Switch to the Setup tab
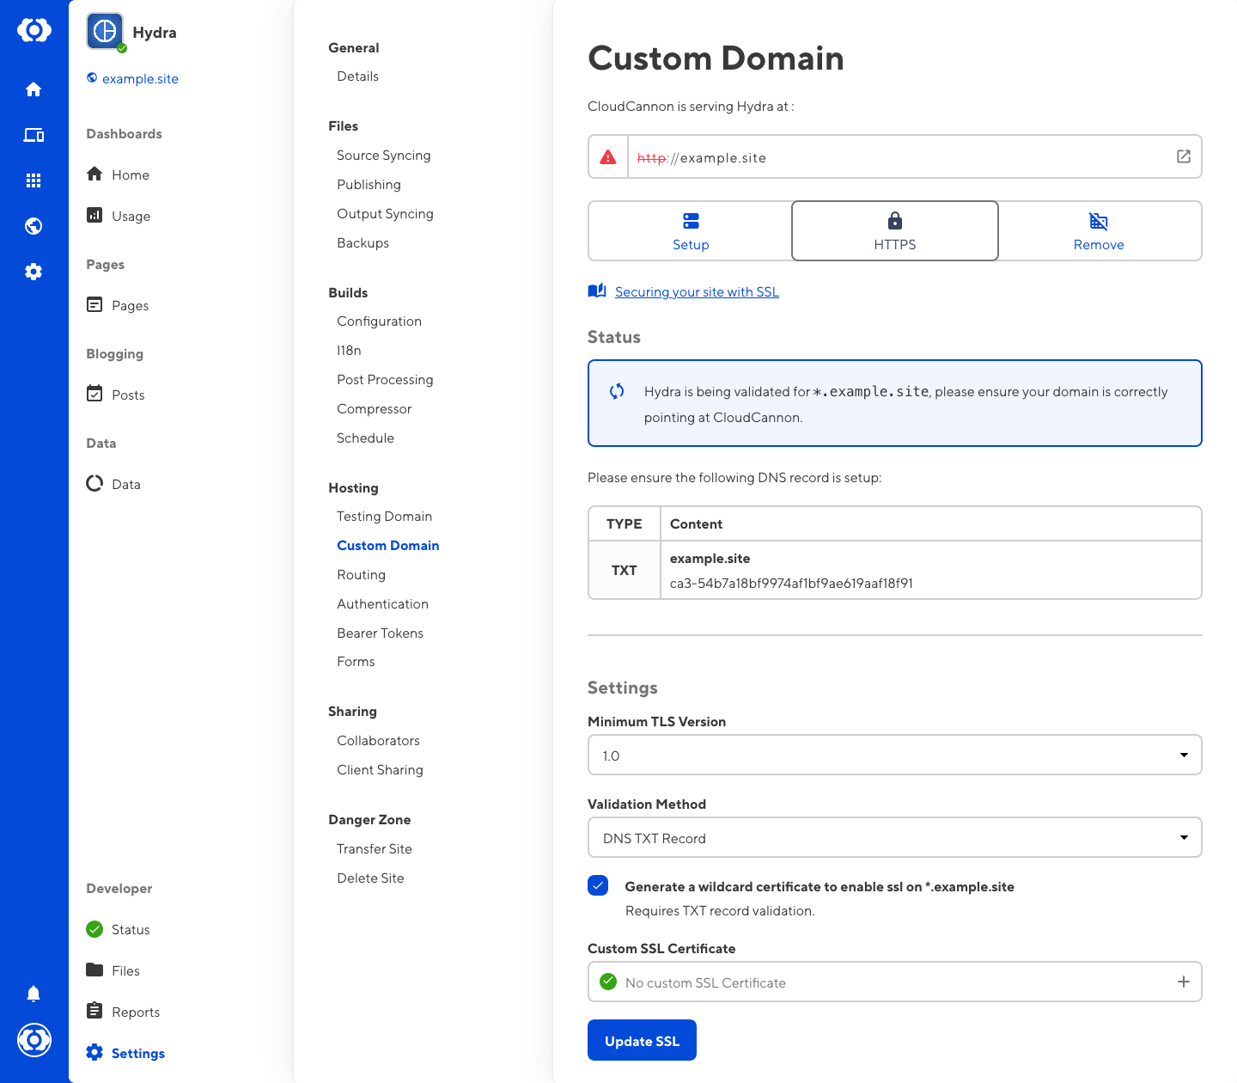The width and height of the screenshot is (1237, 1083). (x=691, y=231)
